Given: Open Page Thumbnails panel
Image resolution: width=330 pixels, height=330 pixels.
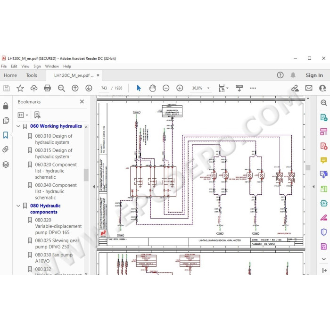Looking at the screenshot, I should pos(6,120).
